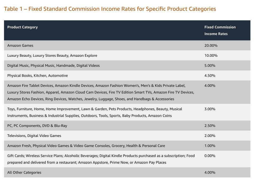Click the 5.00% rate value

point(210,65)
